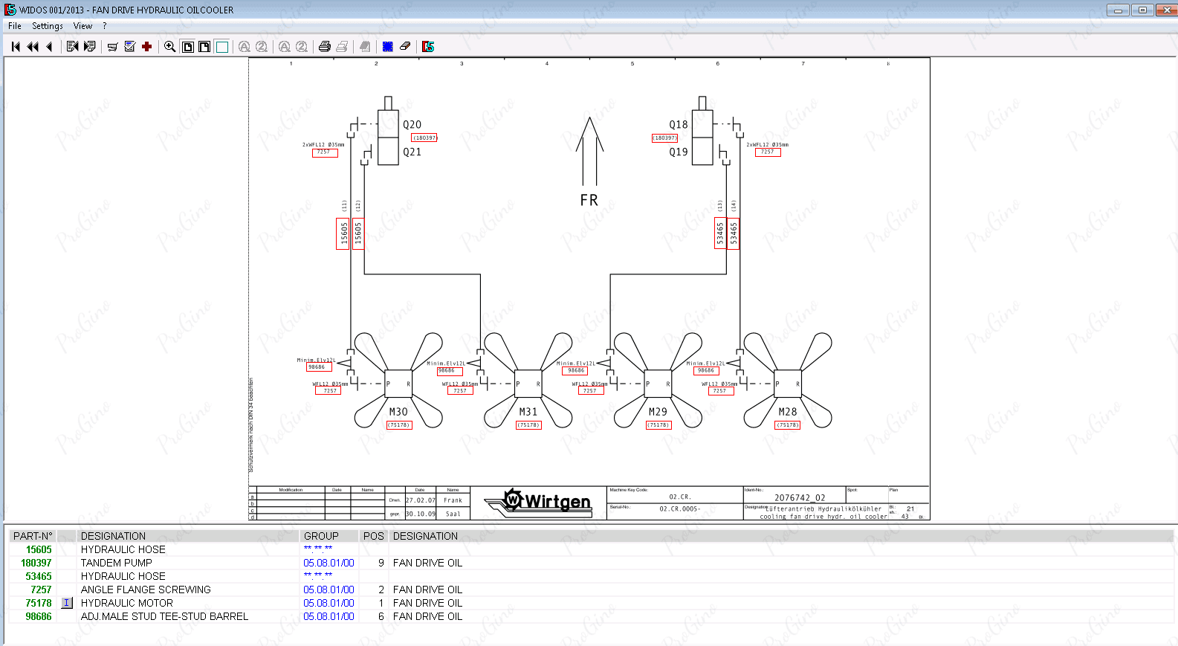Go to first page using skip-back icon
The image size is (1178, 646).
pyautogui.click(x=16, y=47)
